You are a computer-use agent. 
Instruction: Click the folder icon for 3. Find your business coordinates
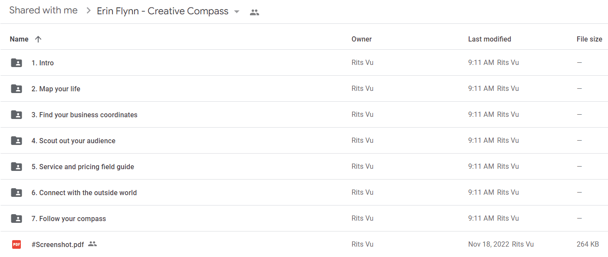coord(16,115)
